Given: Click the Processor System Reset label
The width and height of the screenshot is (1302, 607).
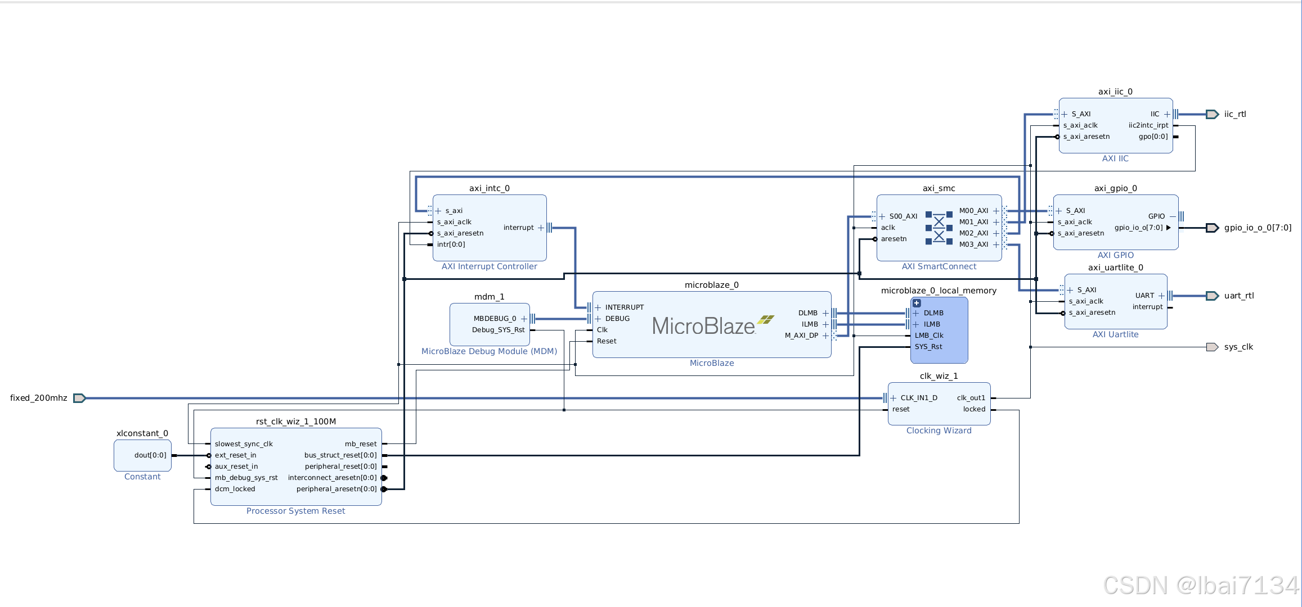Looking at the screenshot, I should [295, 511].
